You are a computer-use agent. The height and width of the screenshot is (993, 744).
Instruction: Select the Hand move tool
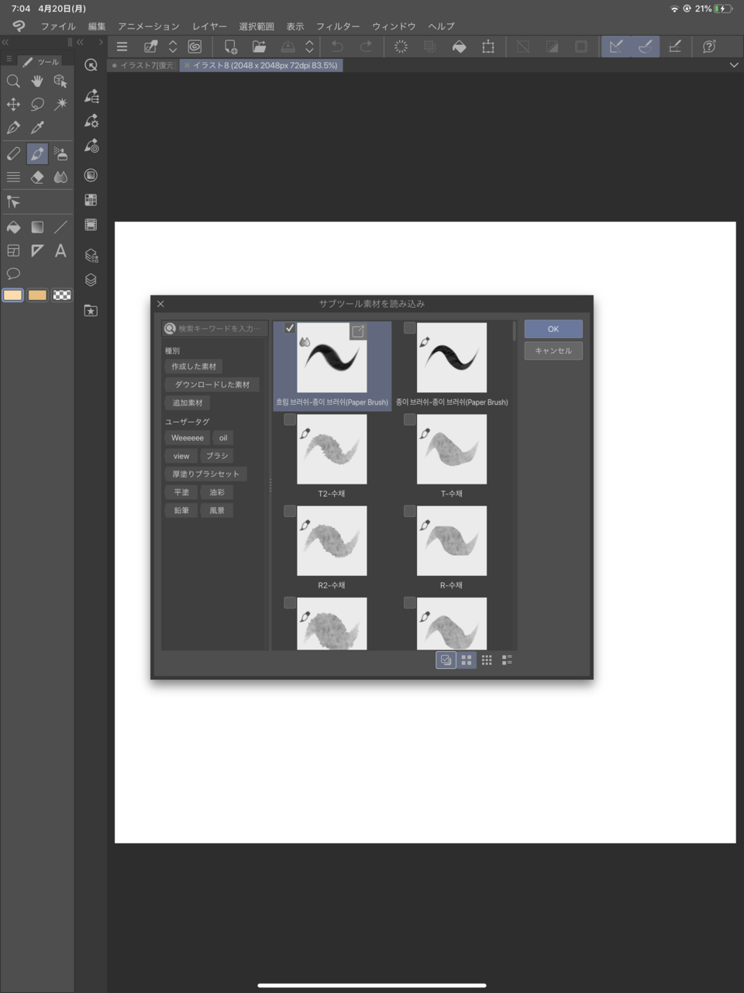click(37, 81)
